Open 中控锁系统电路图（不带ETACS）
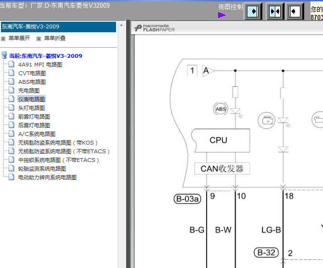Viewport: 323px width, 268px height. [x=59, y=160]
